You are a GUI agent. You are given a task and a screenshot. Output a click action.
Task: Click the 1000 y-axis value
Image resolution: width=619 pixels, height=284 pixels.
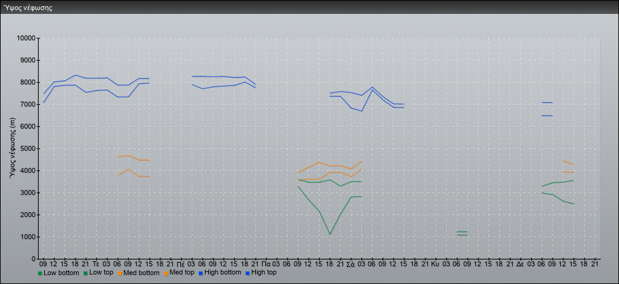point(28,237)
